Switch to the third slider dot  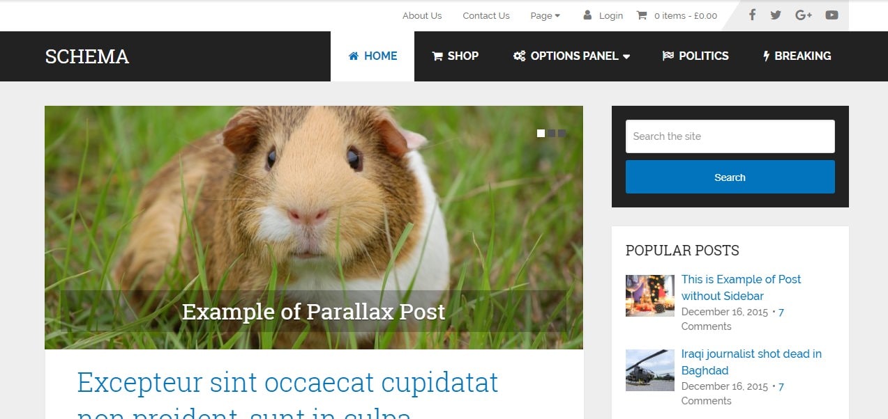tap(562, 133)
